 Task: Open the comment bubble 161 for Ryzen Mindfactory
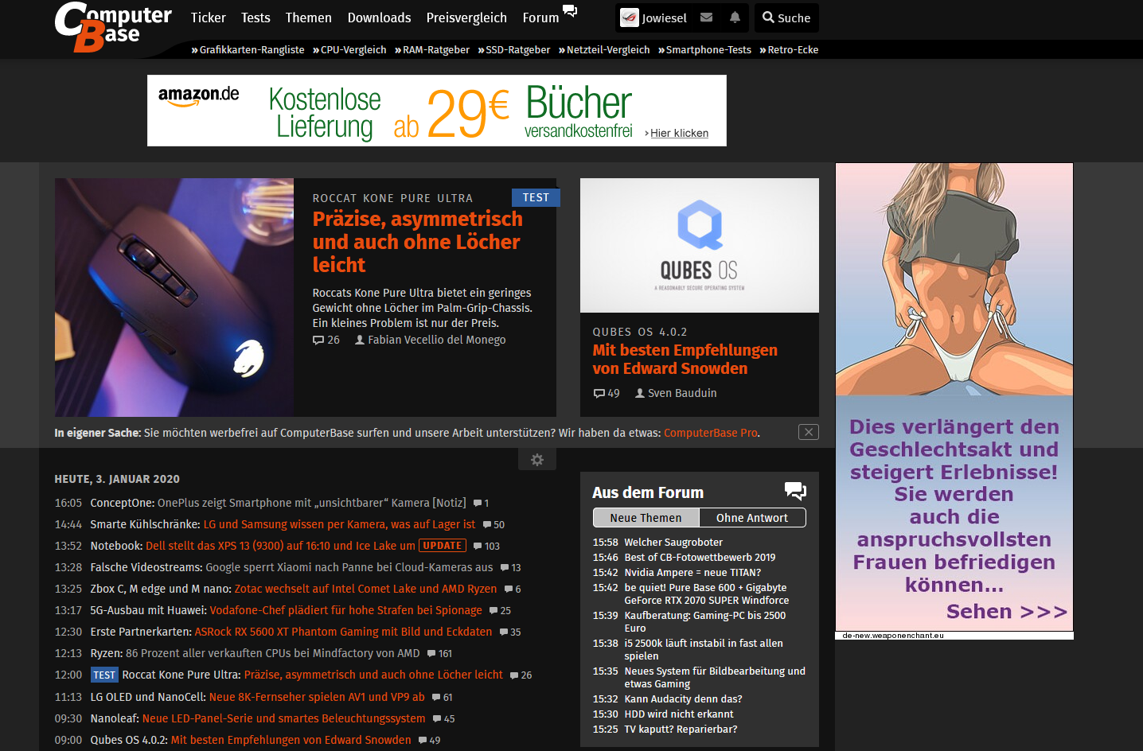pyautogui.click(x=439, y=654)
